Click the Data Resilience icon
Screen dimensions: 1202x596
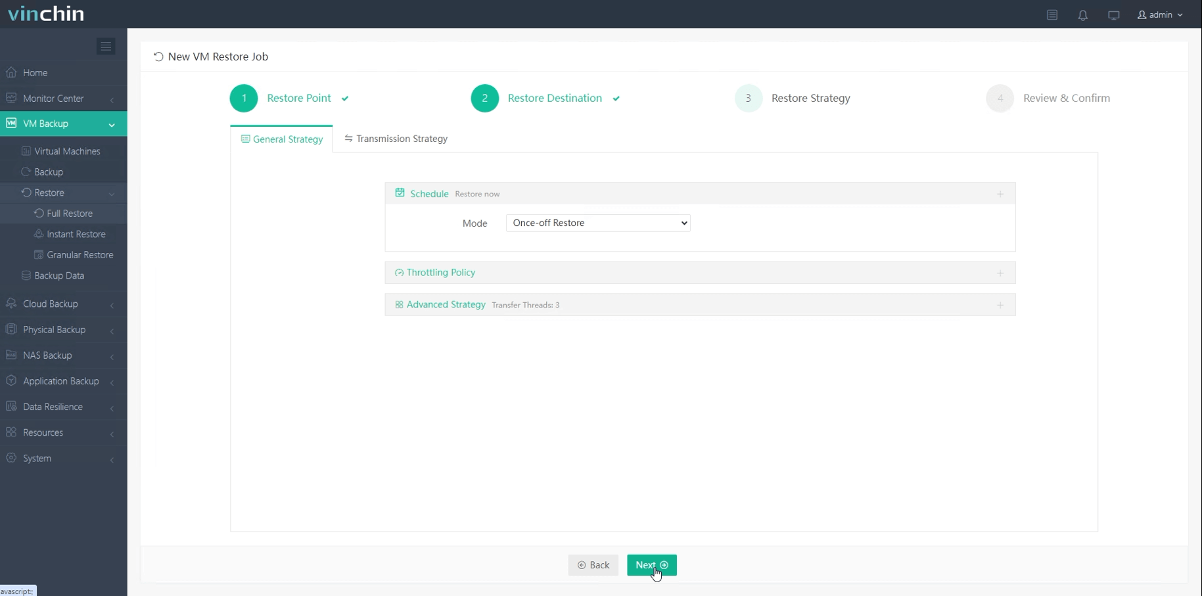point(11,406)
